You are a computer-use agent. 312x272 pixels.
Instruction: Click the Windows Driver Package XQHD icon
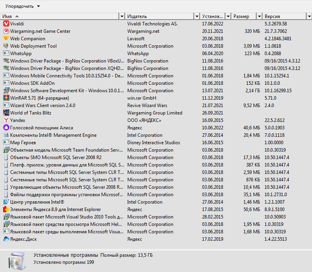6,68
